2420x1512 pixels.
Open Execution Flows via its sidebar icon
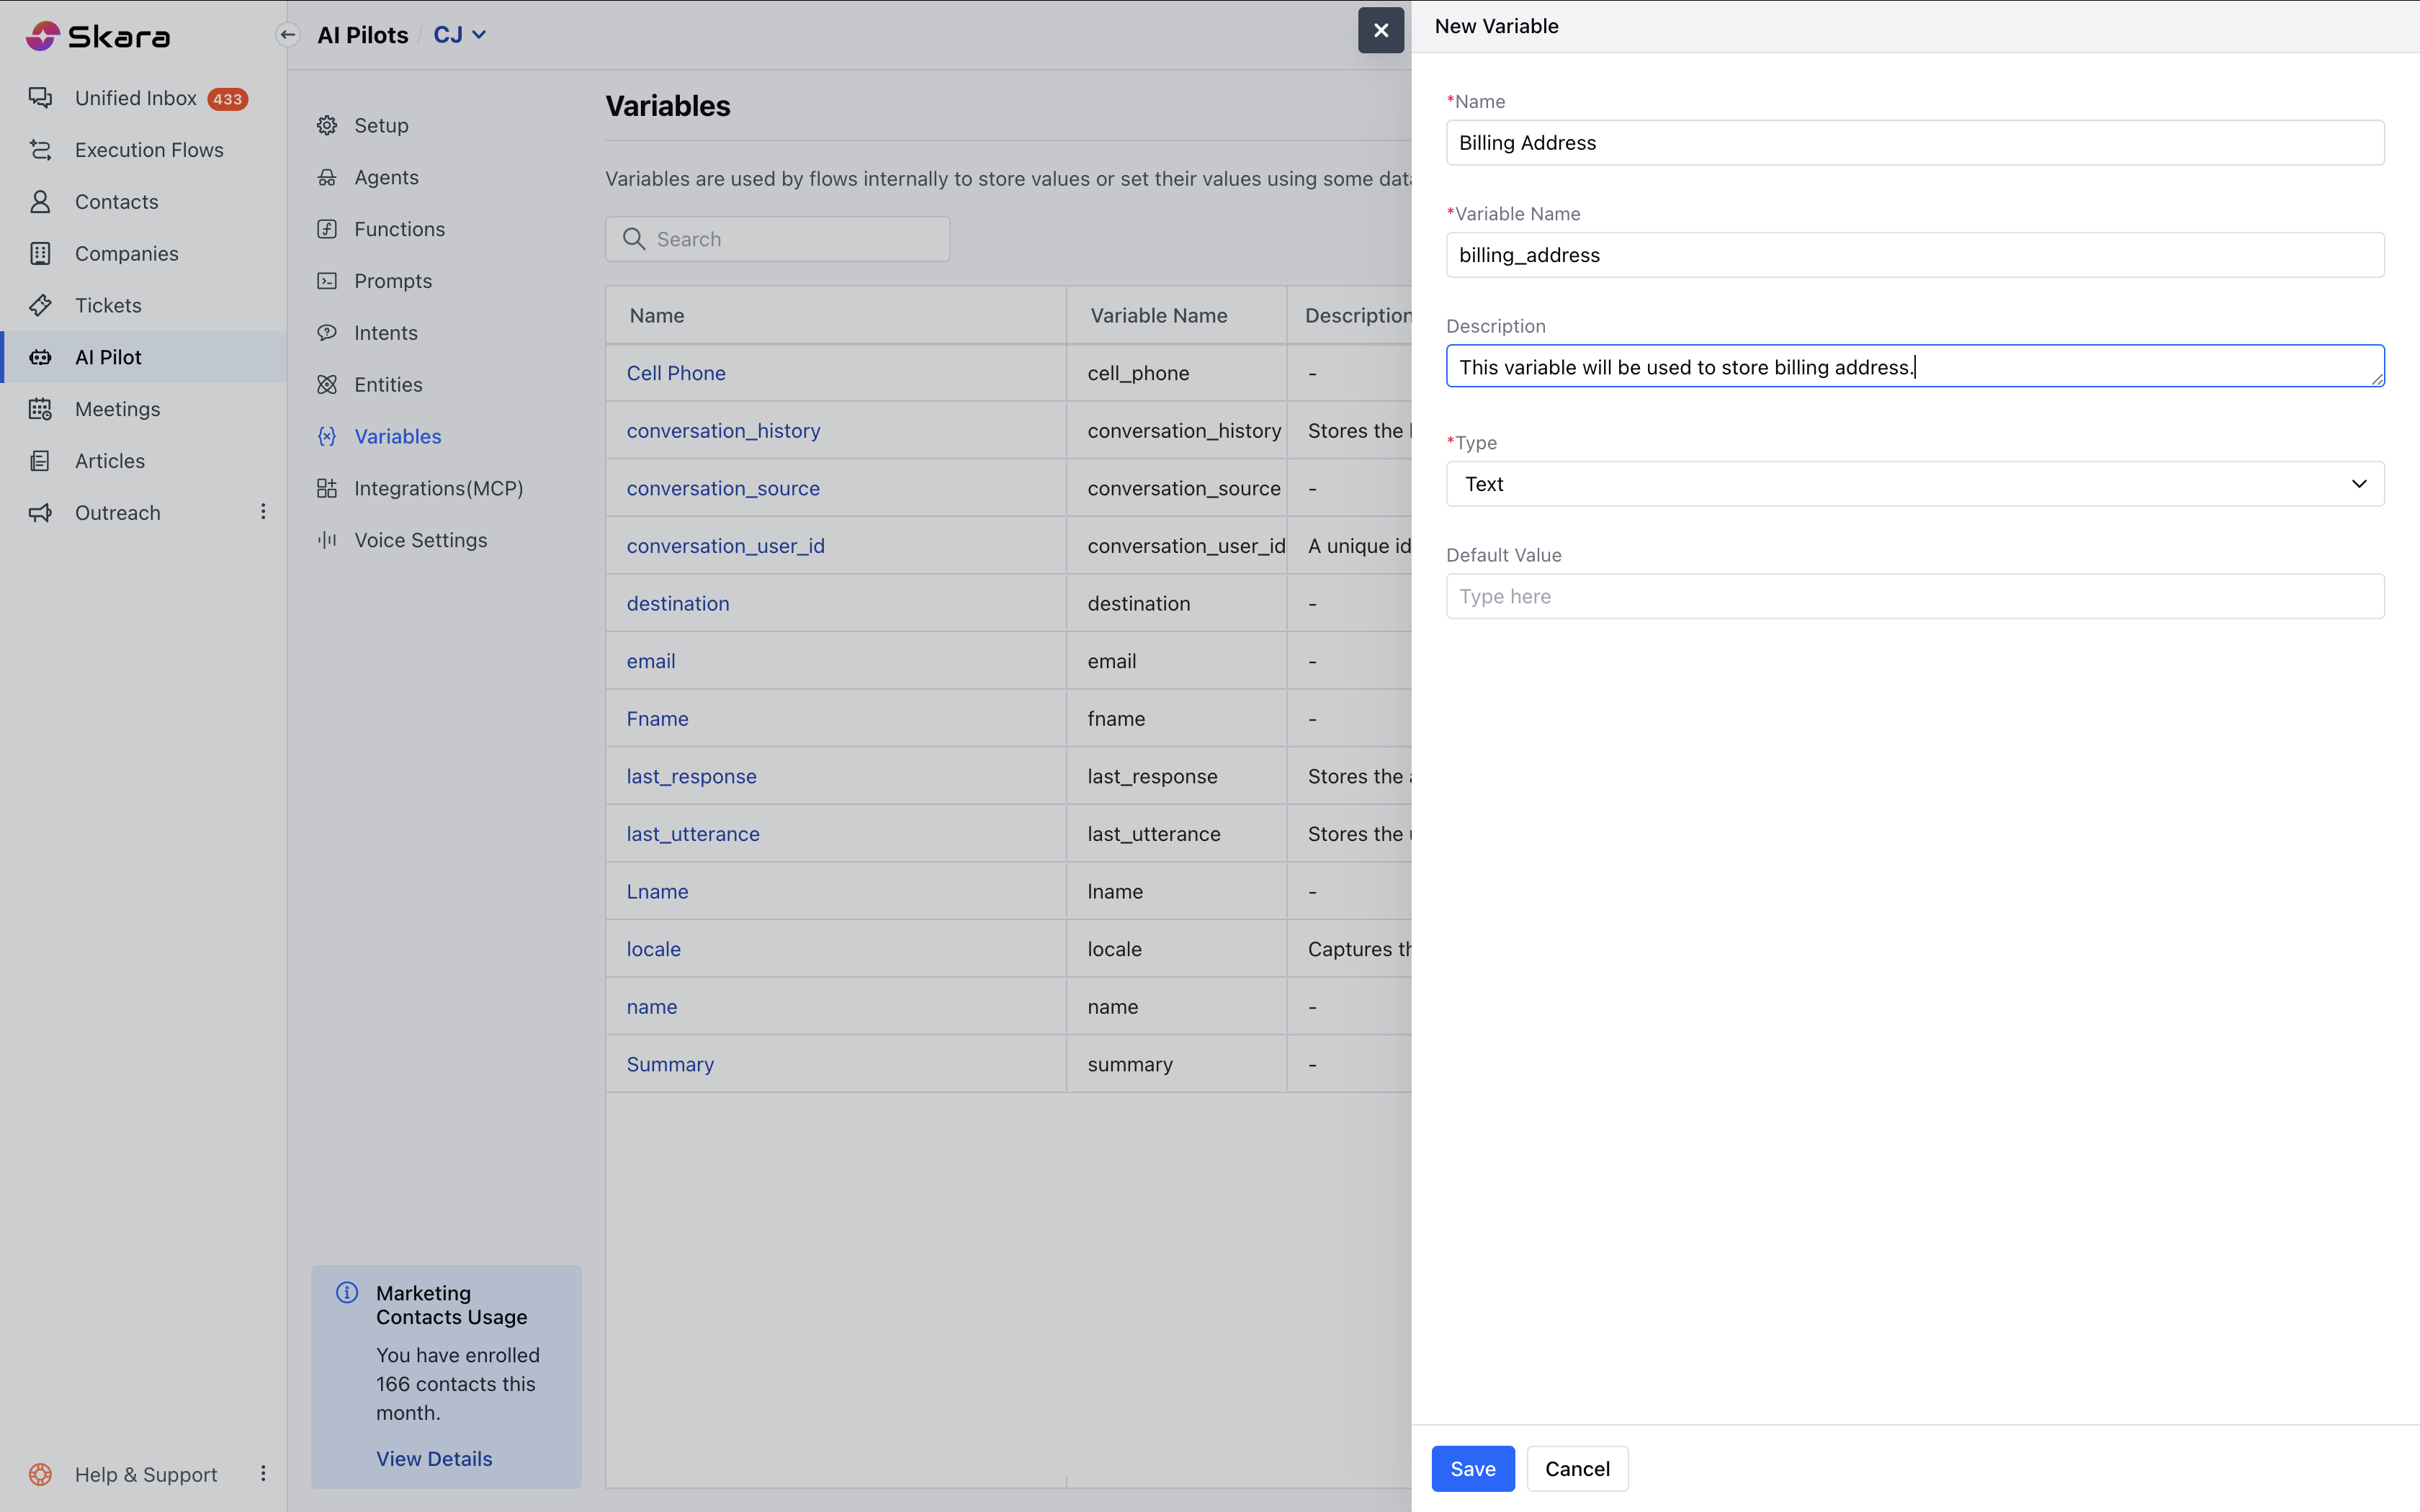(40, 150)
